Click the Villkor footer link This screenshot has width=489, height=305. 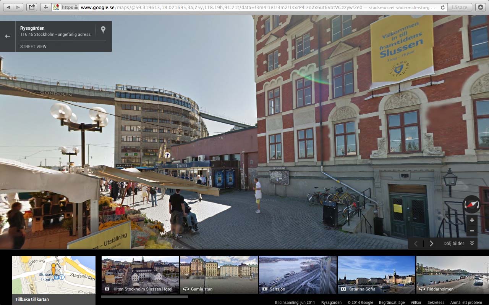point(416,302)
